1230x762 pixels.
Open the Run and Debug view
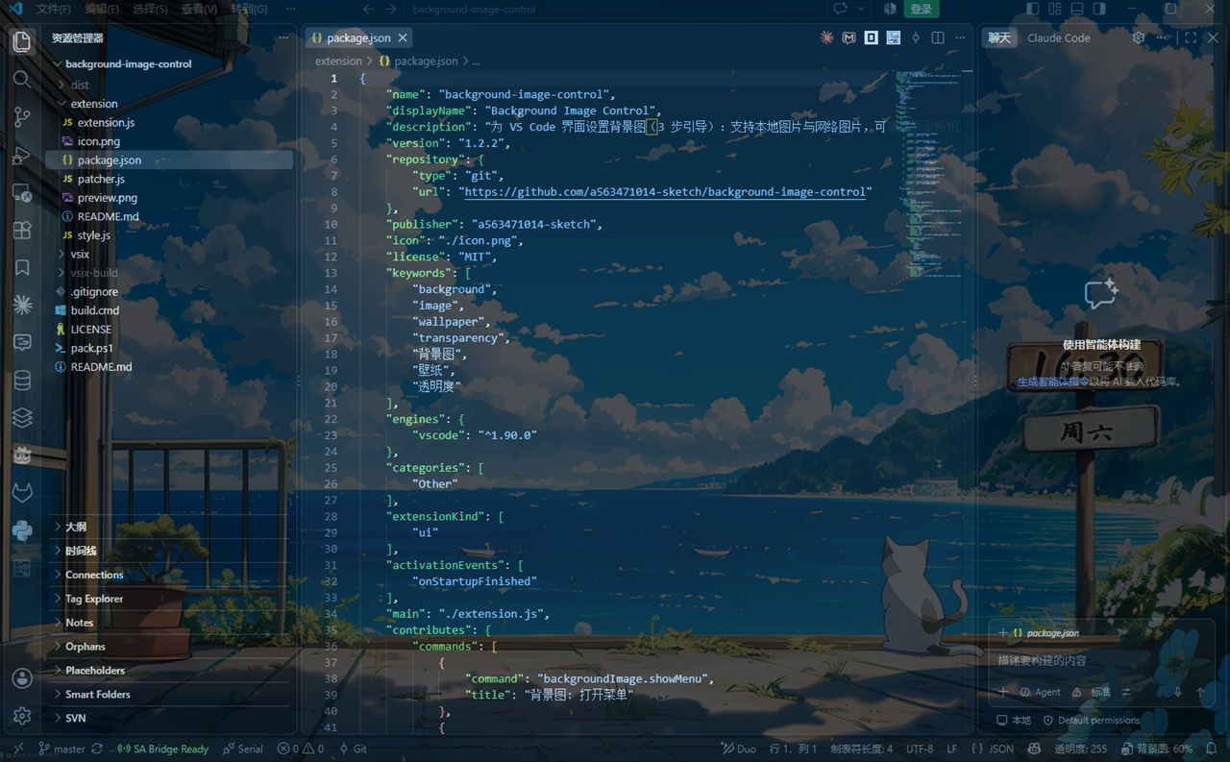22,155
